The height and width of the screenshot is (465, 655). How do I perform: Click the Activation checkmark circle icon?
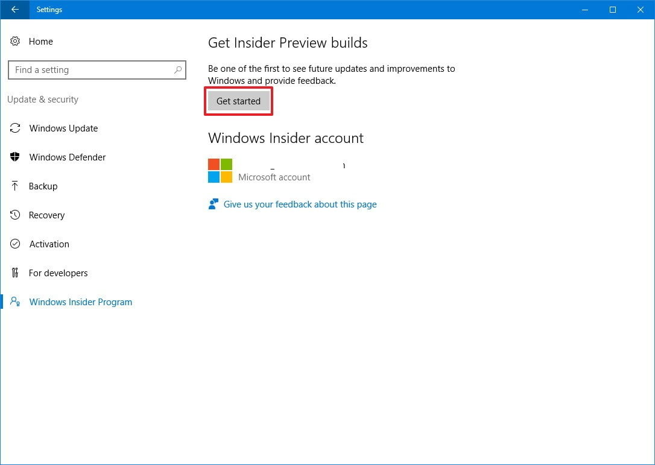tap(16, 244)
